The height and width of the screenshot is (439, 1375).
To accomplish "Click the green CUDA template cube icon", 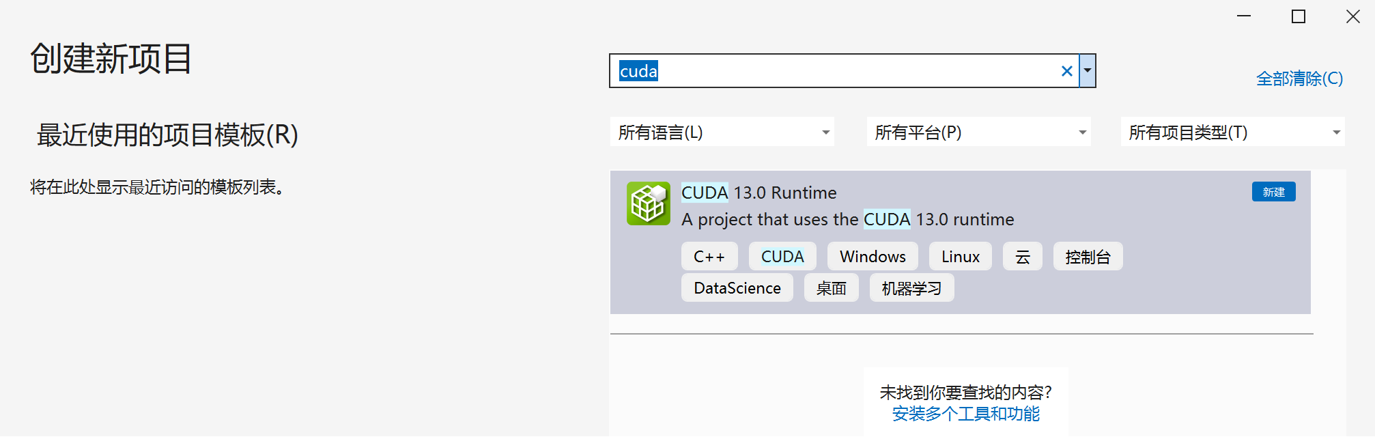I will click(x=649, y=203).
